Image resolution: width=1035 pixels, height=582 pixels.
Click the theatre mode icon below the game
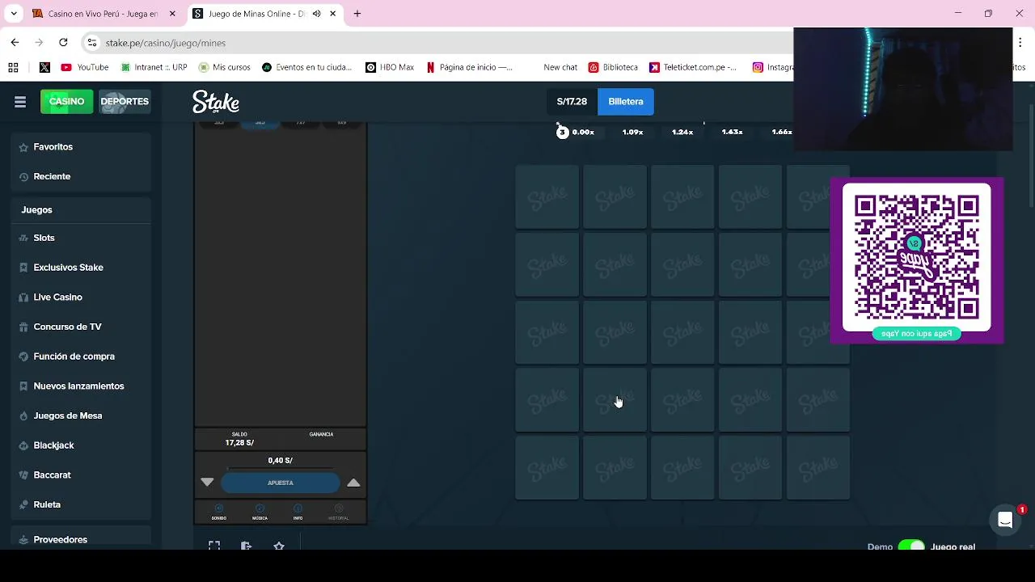[247, 546]
